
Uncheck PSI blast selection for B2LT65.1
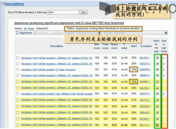point(158,88)
